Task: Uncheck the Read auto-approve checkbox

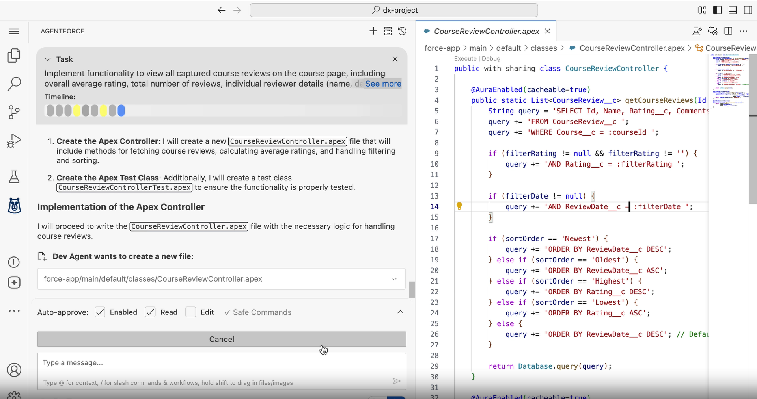Action: [150, 312]
